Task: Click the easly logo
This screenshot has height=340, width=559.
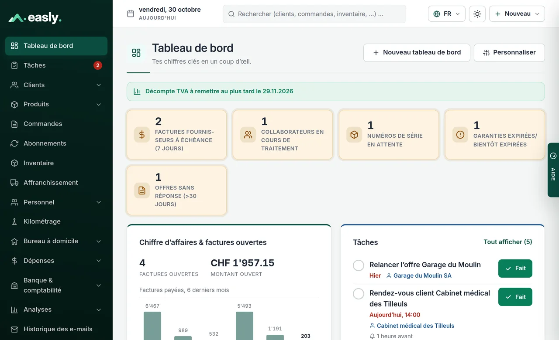Action: [x=35, y=18]
